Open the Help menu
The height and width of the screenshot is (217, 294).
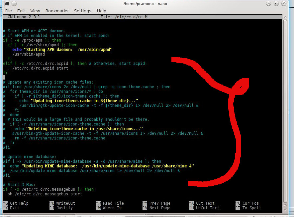click(x=101, y=11)
